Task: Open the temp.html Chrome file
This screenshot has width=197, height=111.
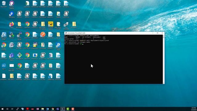Action: coord(27,35)
